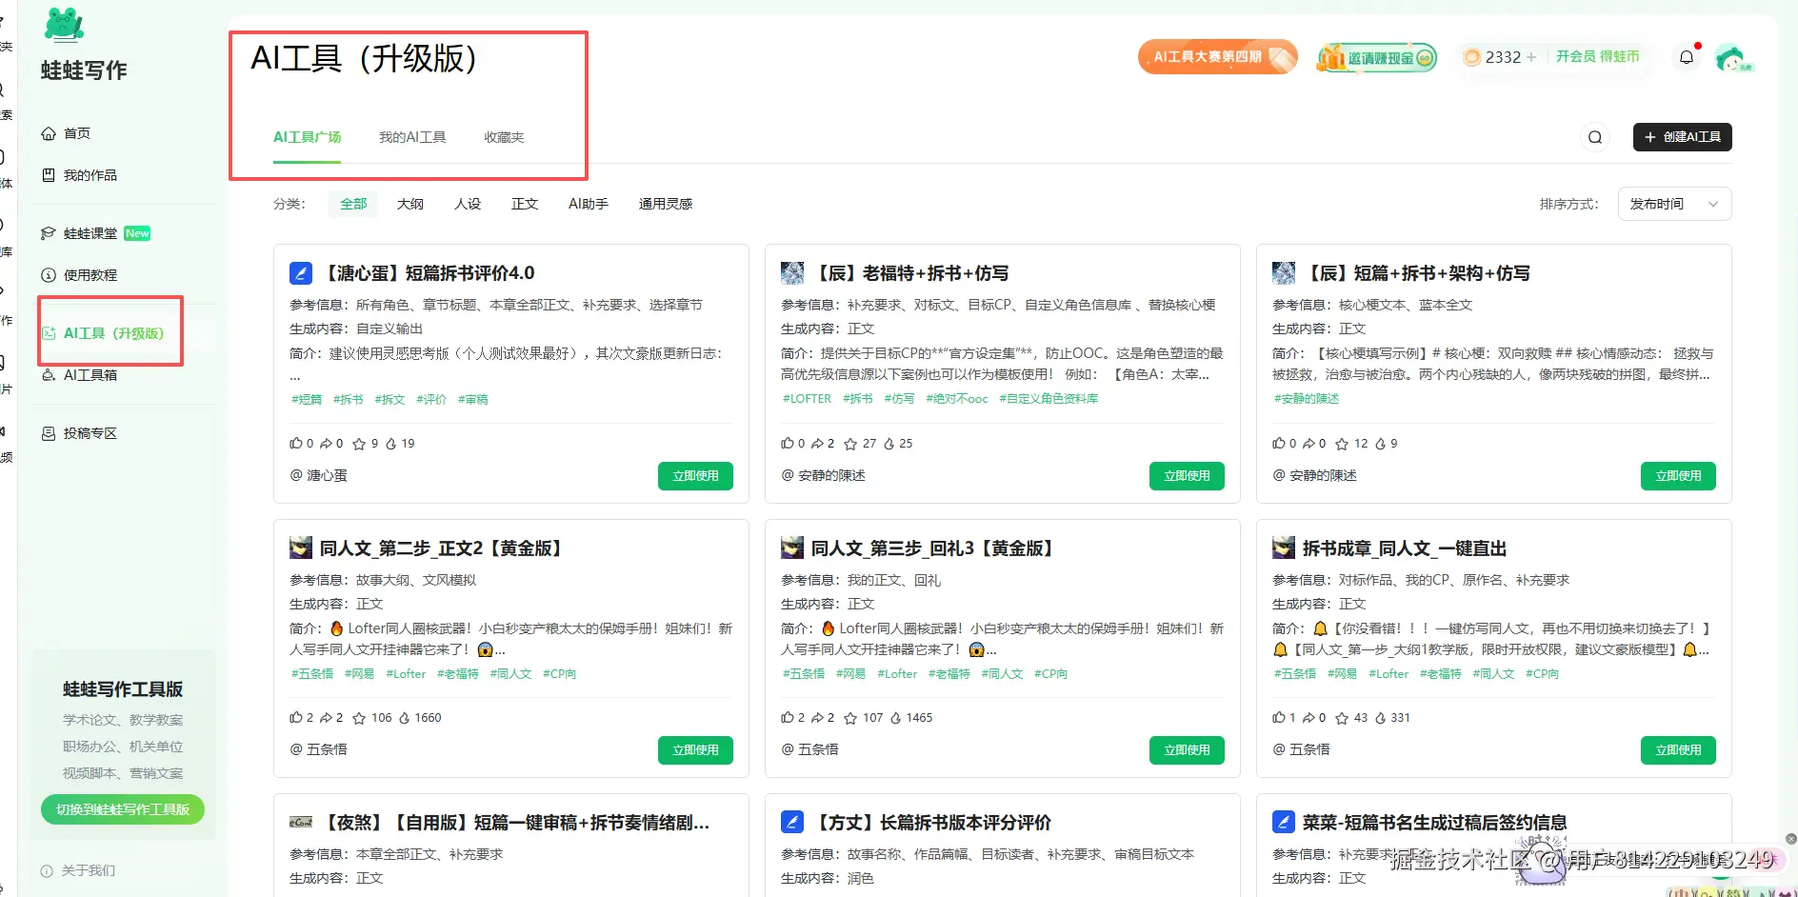Image resolution: width=1798 pixels, height=897 pixels.
Task: Filter tools by 正文 category
Action: pyautogui.click(x=525, y=204)
